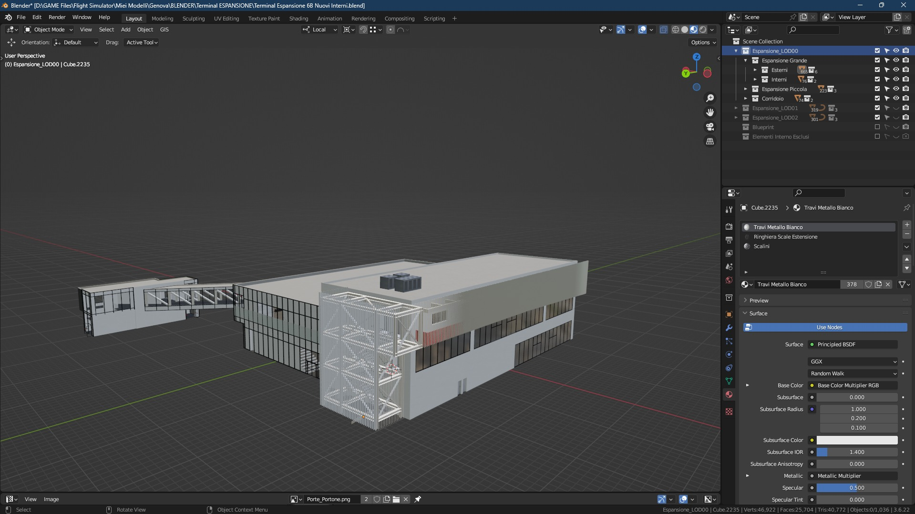Hide the Espansione Grande collection
Viewport: 915px width, 514px height.
point(896,60)
